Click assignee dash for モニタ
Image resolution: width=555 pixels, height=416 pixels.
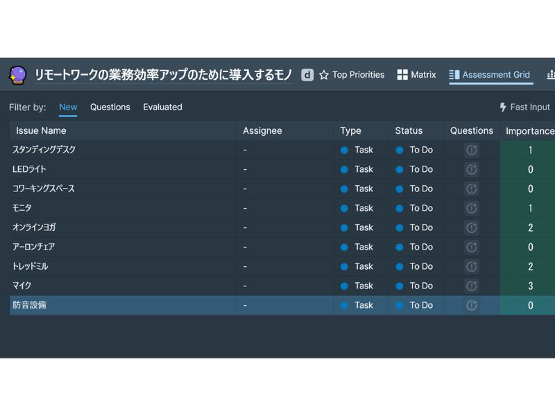pos(245,209)
